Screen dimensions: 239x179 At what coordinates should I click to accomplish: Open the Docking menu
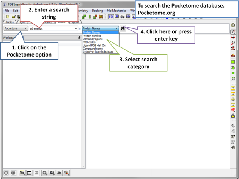pos(97,11)
